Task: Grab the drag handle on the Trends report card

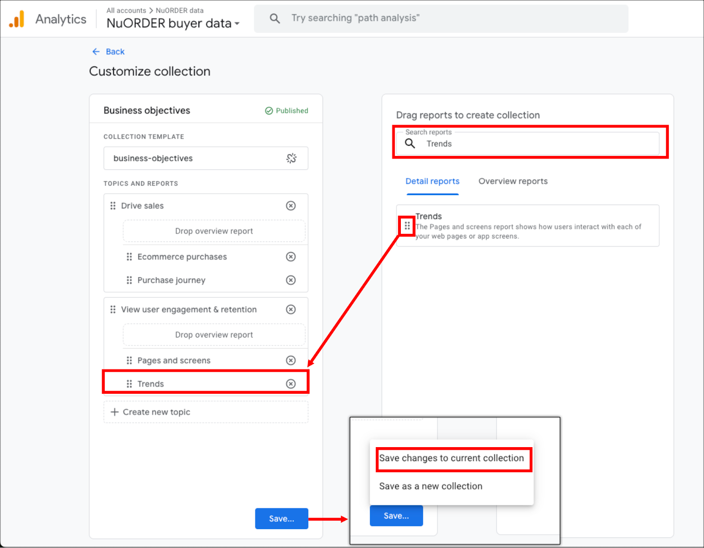Action: tap(407, 226)
